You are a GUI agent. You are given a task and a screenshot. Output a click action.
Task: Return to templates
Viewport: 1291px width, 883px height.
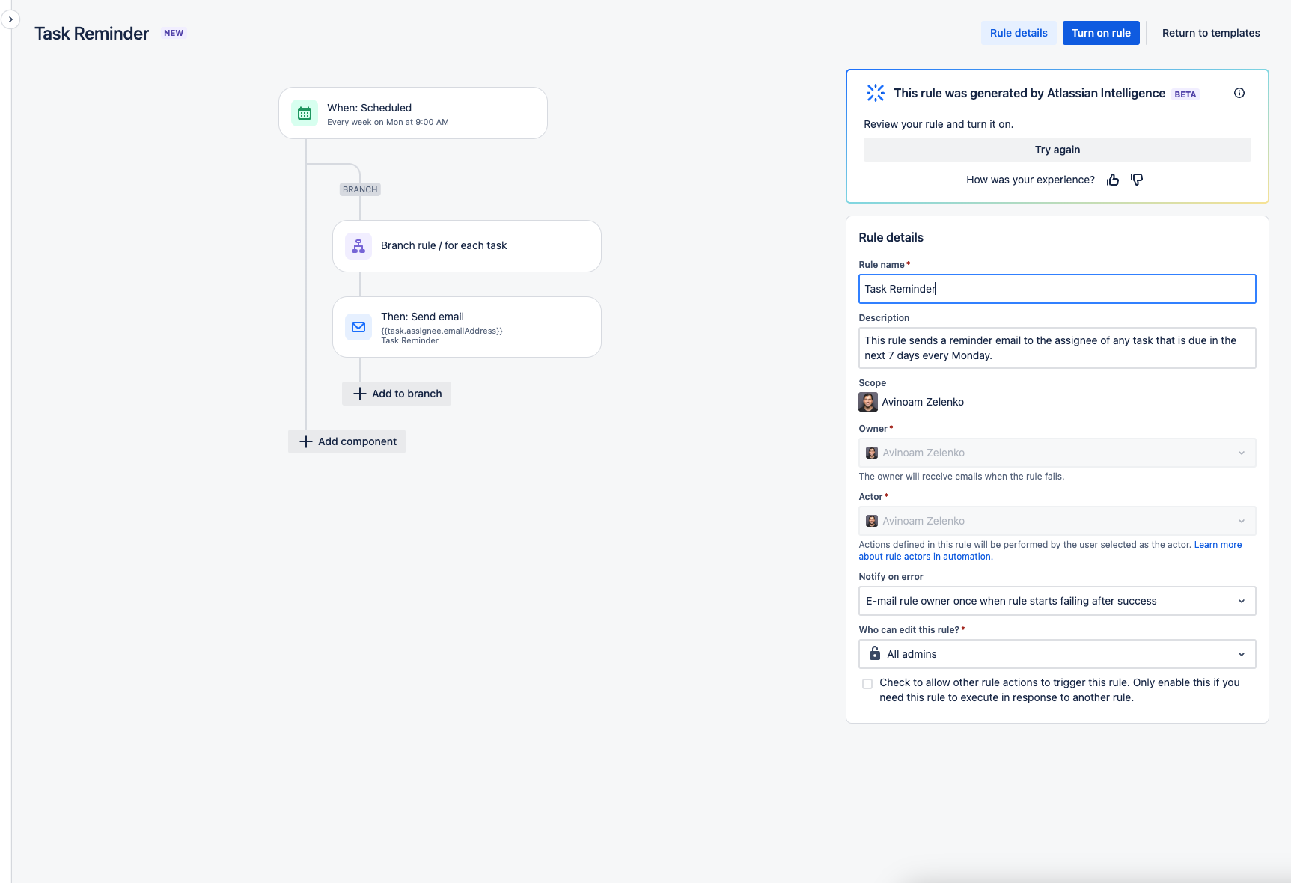(x=1211, y=33)
